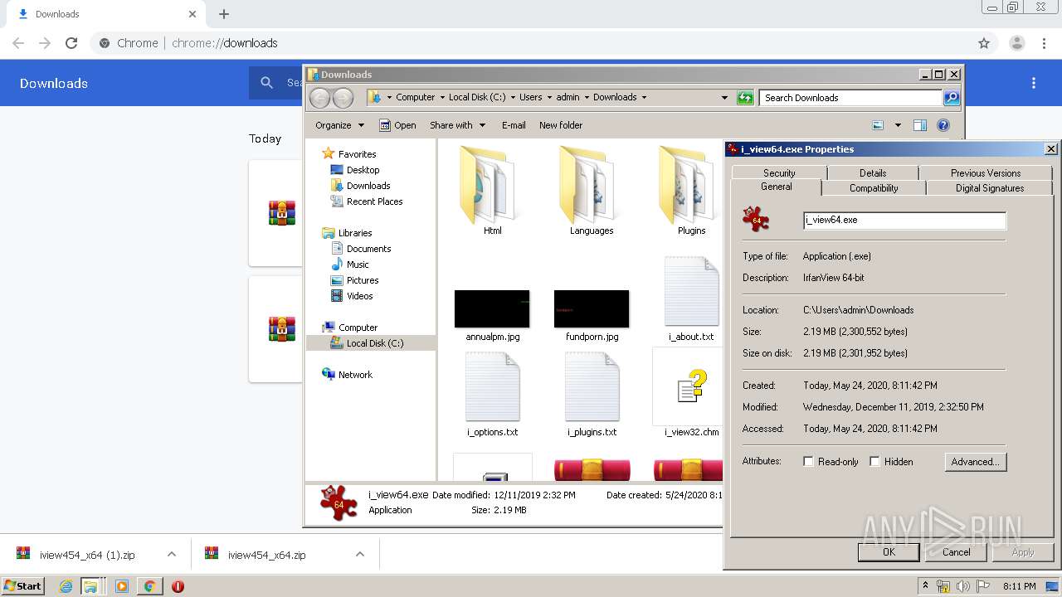Click the Explorer Forward navigation button
1062x597 pixels.
[343, 98]
